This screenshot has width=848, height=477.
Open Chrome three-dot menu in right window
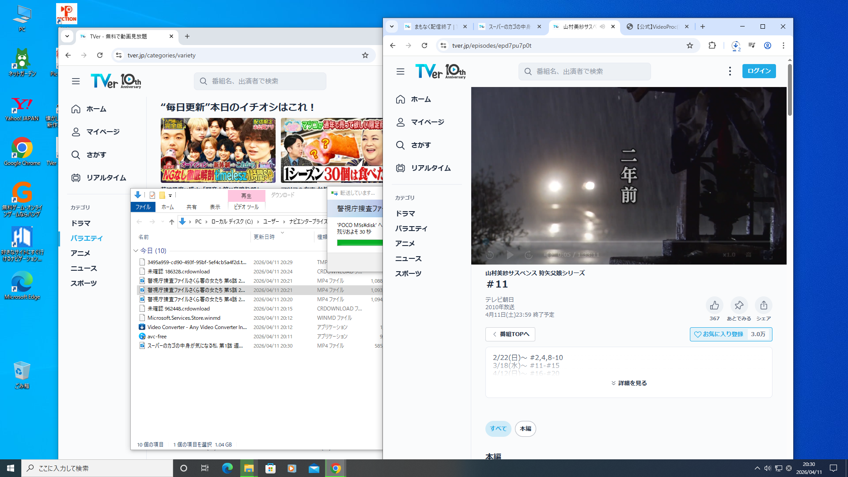pos(784,45)
